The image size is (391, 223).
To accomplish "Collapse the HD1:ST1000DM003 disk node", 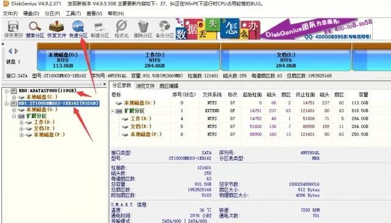I will point(7,103).
